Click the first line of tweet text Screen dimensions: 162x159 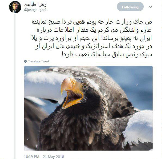coord(92,22)
